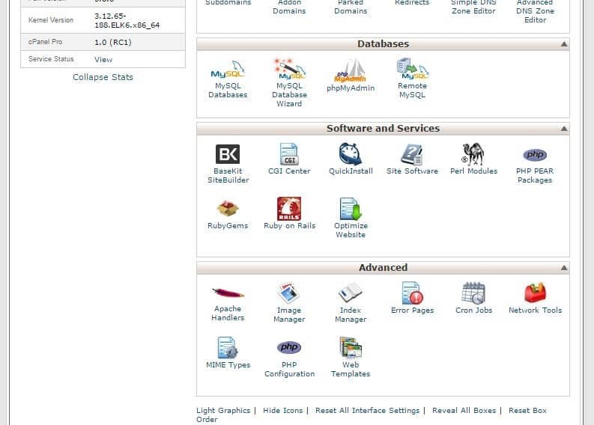Viewport: 594px width, 425px height.
Task: Open Apache Handlers feather icon
Action: (x=228, y=293)
